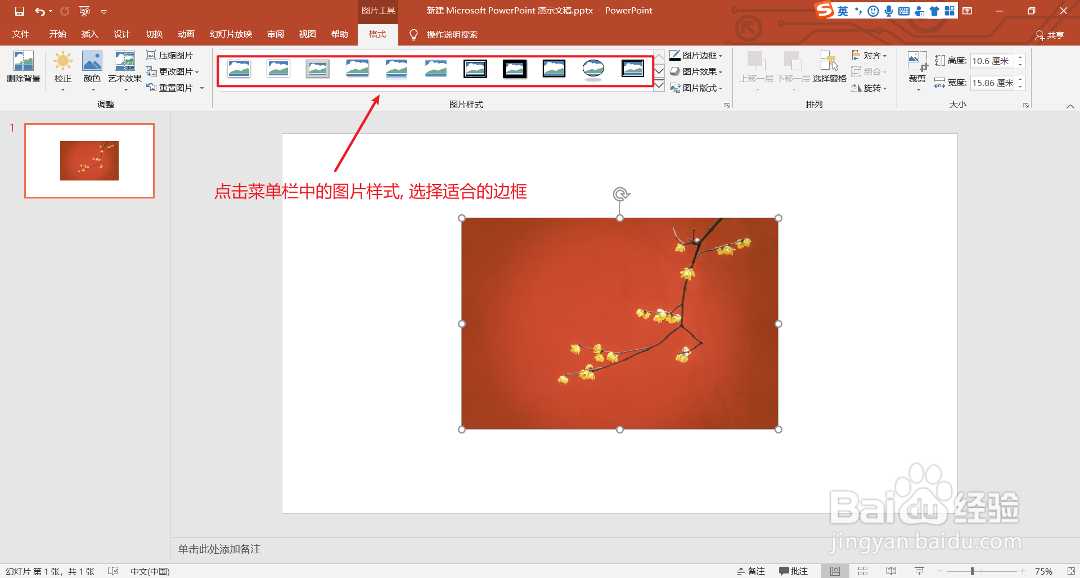The image size is (1080, 578).
Task: Click the Share (共享) button
Action: [1050, 35]
